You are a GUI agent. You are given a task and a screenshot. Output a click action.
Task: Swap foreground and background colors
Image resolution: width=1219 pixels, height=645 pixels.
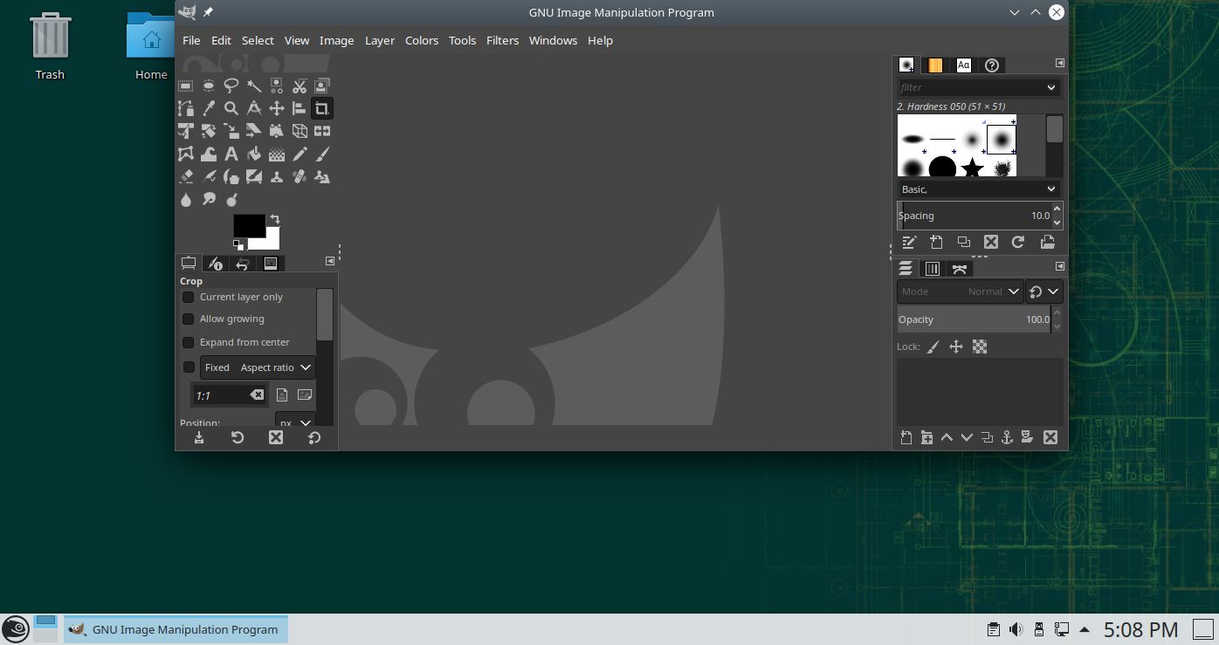[275, 219]
